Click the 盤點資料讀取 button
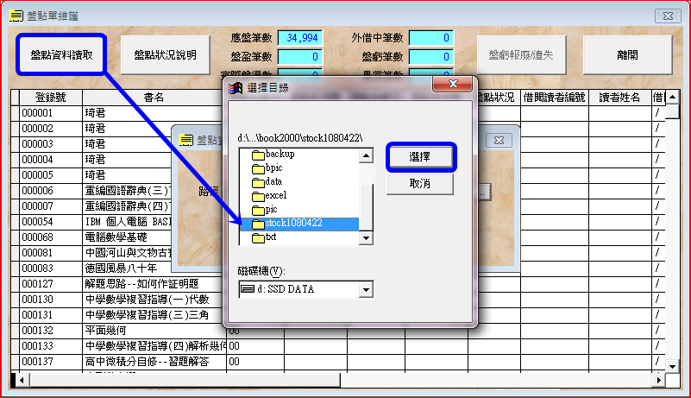 (x=61, y=54)
